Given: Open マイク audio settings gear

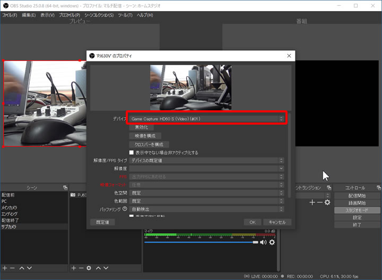Looking at the screenshot, I should pos(272,242).
